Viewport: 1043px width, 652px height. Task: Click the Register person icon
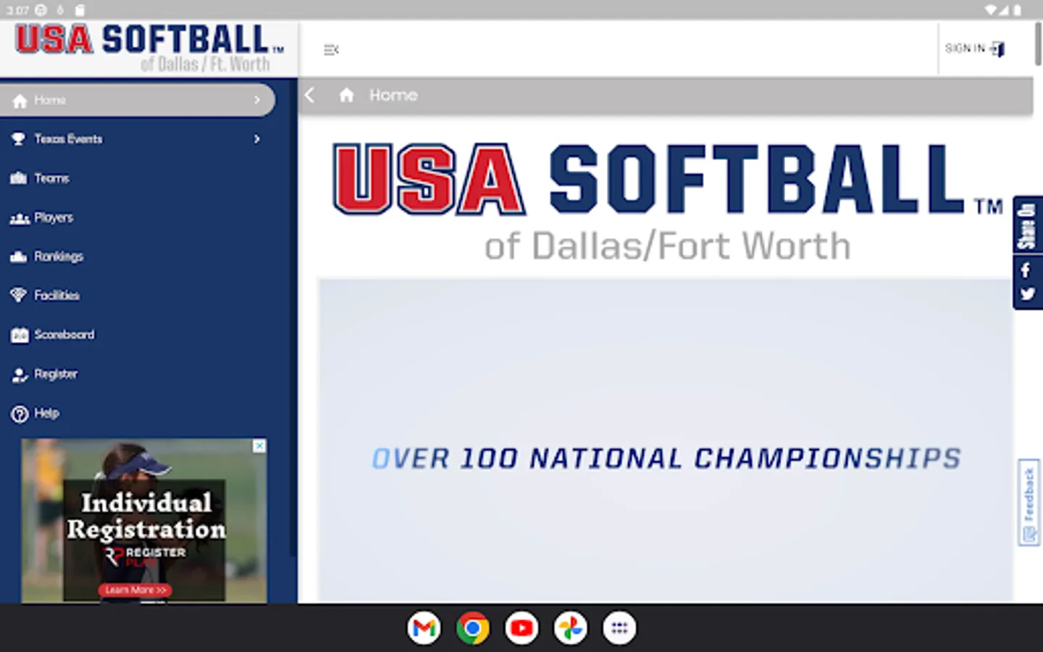point(20,375)
